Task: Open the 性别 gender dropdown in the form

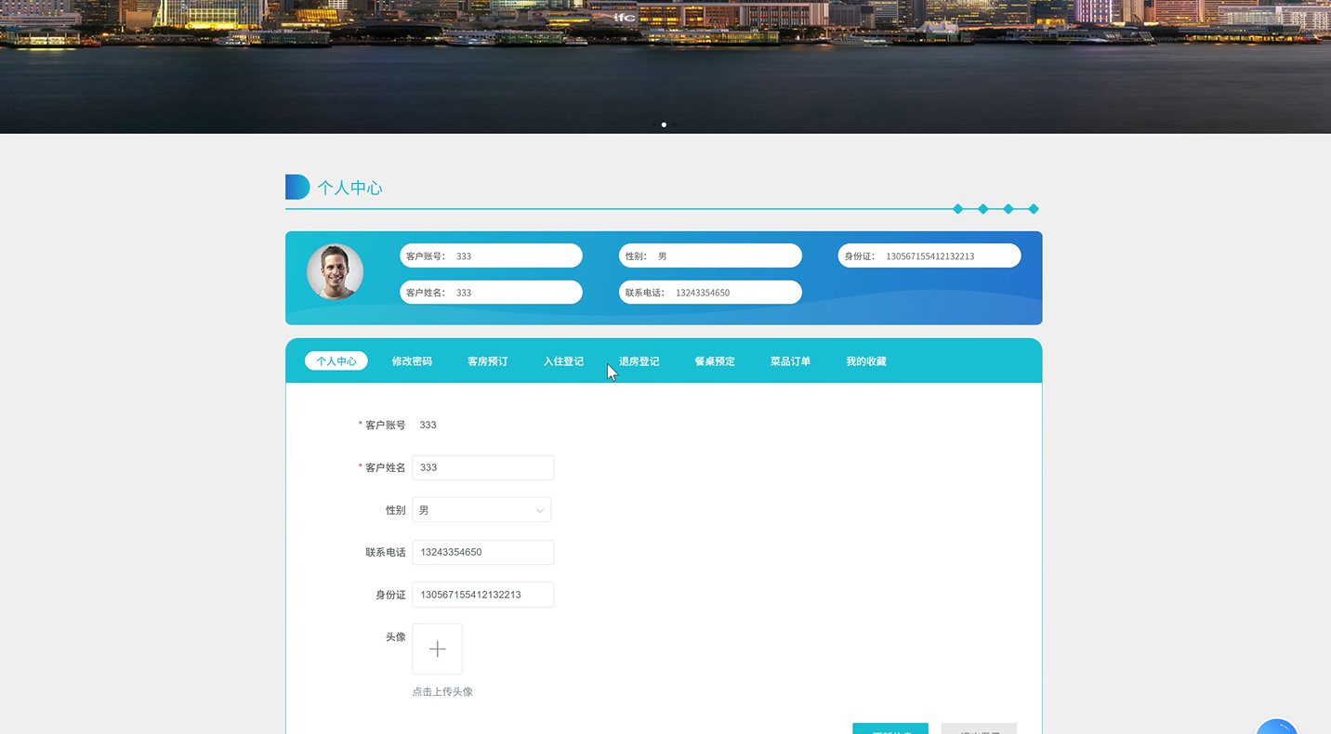Action: (481, 509)
